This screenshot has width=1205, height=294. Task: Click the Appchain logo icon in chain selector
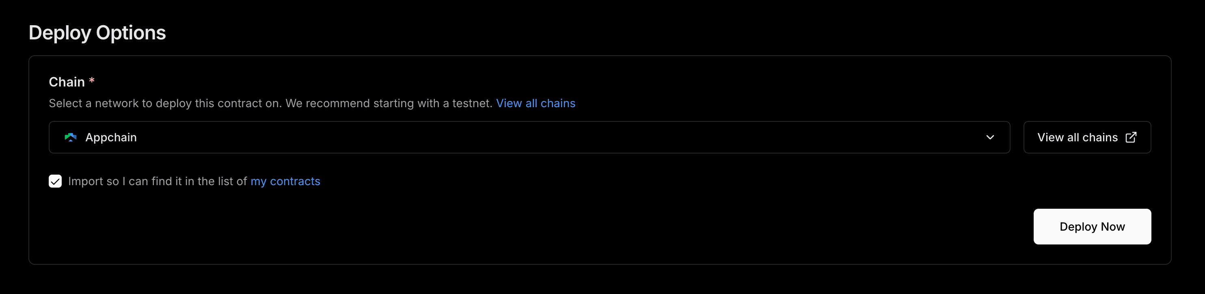tap(70, 137)
